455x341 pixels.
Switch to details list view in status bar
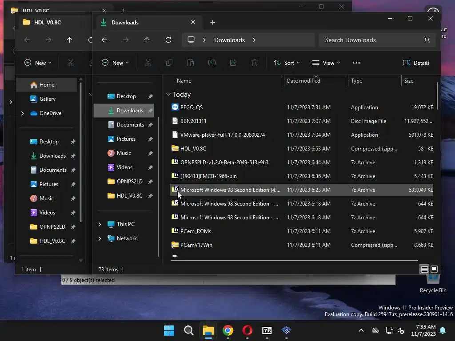pos(424,270)
